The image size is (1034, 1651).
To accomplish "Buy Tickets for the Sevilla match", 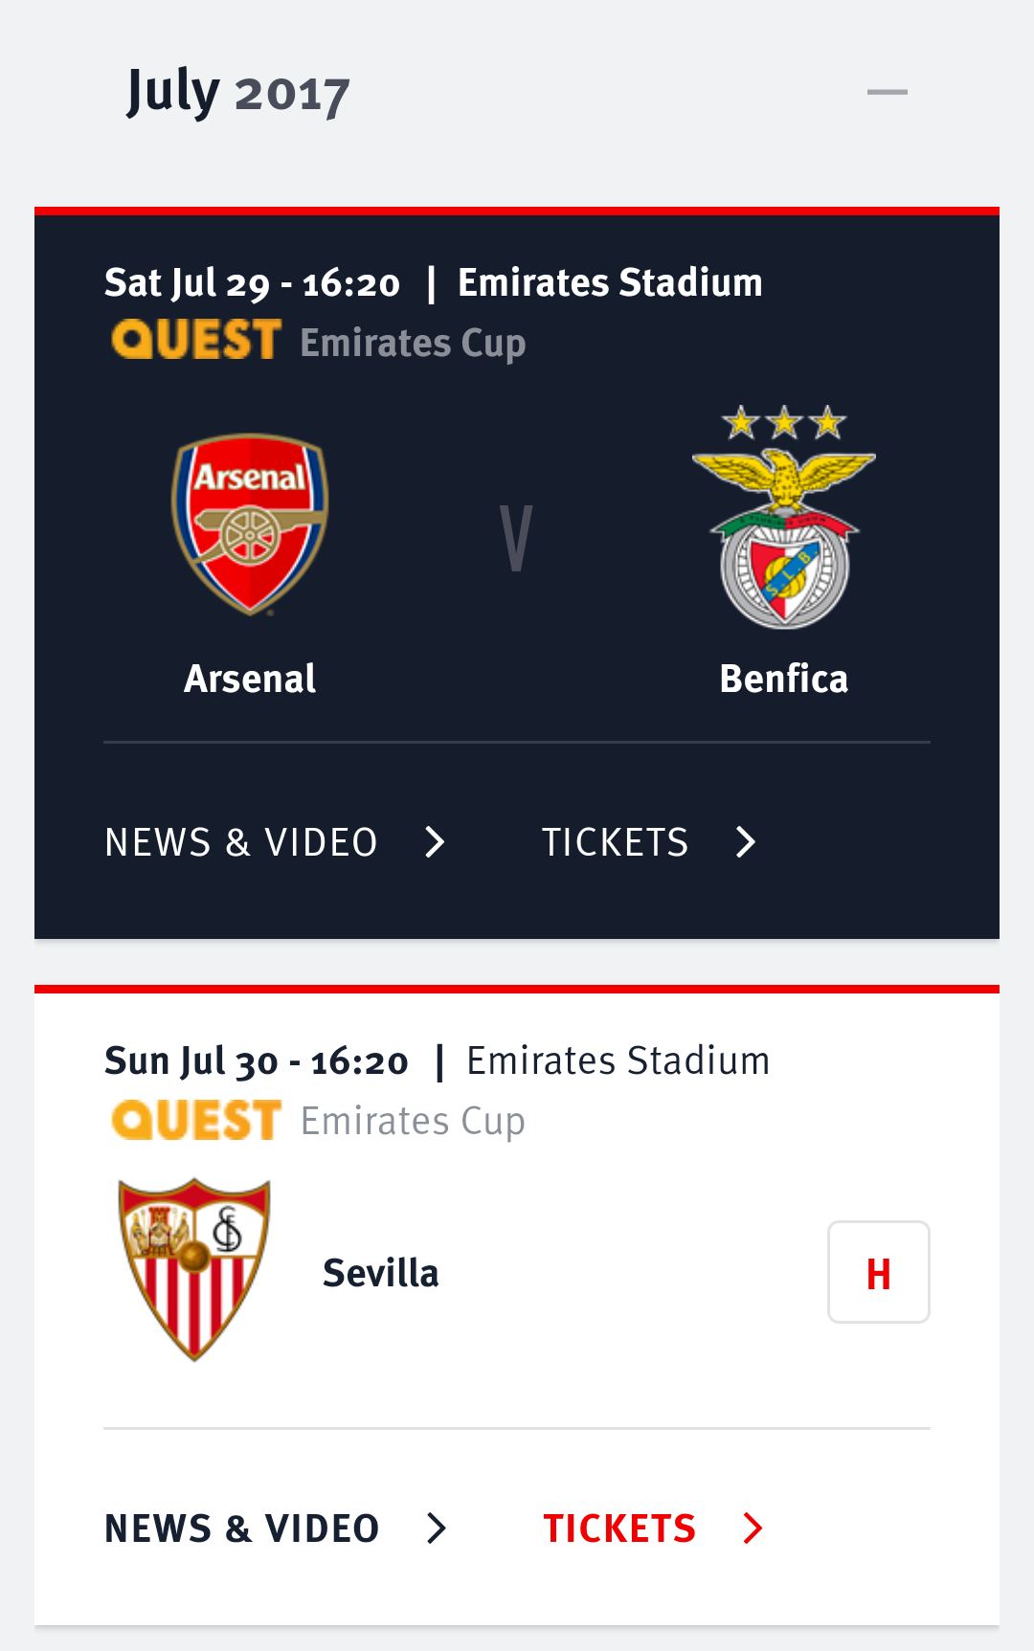I will point(619,1528).
